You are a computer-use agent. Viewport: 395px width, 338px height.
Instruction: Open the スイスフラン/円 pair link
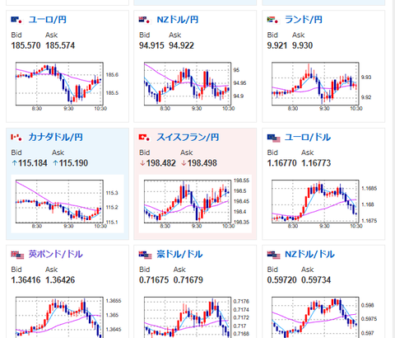(188, 137)
